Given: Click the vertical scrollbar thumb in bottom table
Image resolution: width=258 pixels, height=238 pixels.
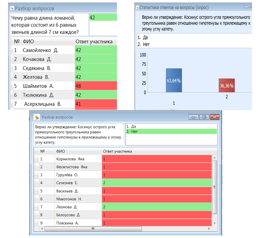Looking at the screenshot, I should click(215, 187).
